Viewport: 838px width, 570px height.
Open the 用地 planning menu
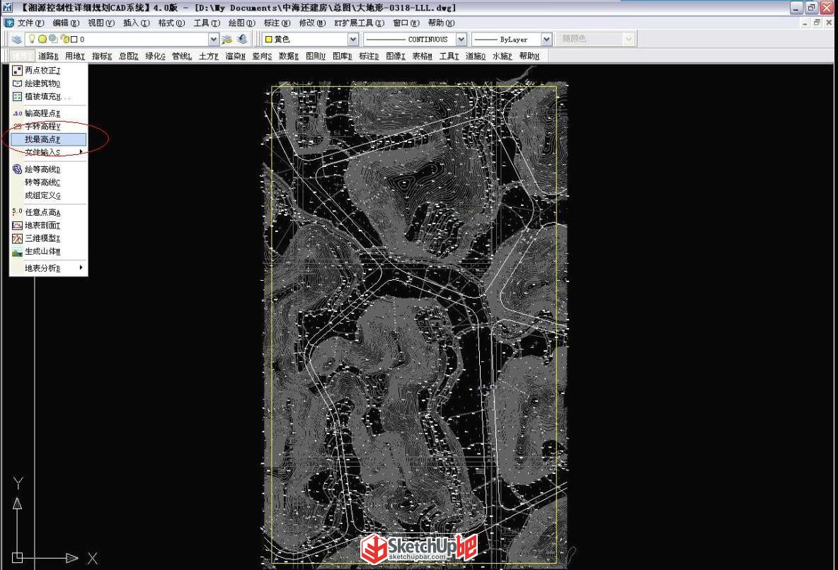75,56
